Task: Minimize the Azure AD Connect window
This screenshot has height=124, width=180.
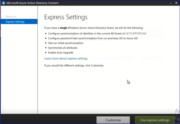Action: tap(170, 3)
